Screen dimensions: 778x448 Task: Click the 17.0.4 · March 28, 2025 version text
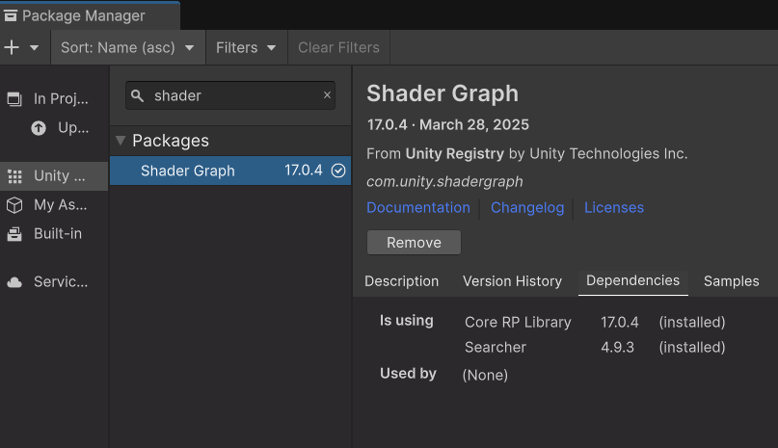click(448, 124)
